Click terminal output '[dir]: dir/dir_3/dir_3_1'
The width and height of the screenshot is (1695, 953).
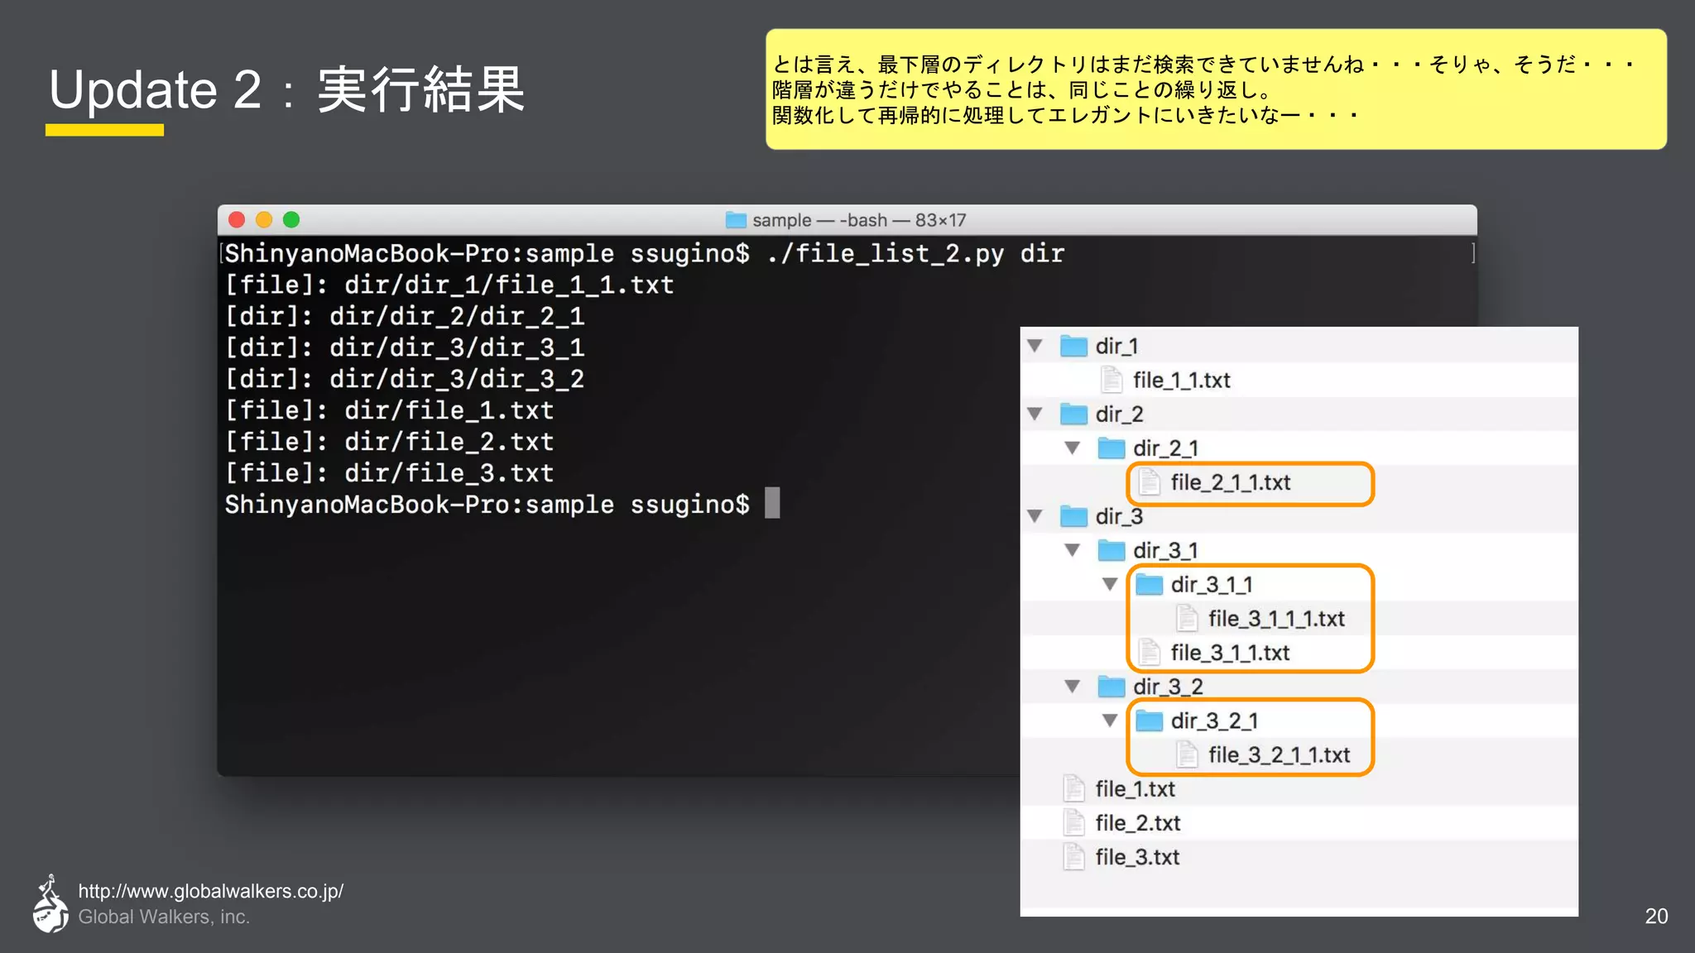click(x=405, y=347)
